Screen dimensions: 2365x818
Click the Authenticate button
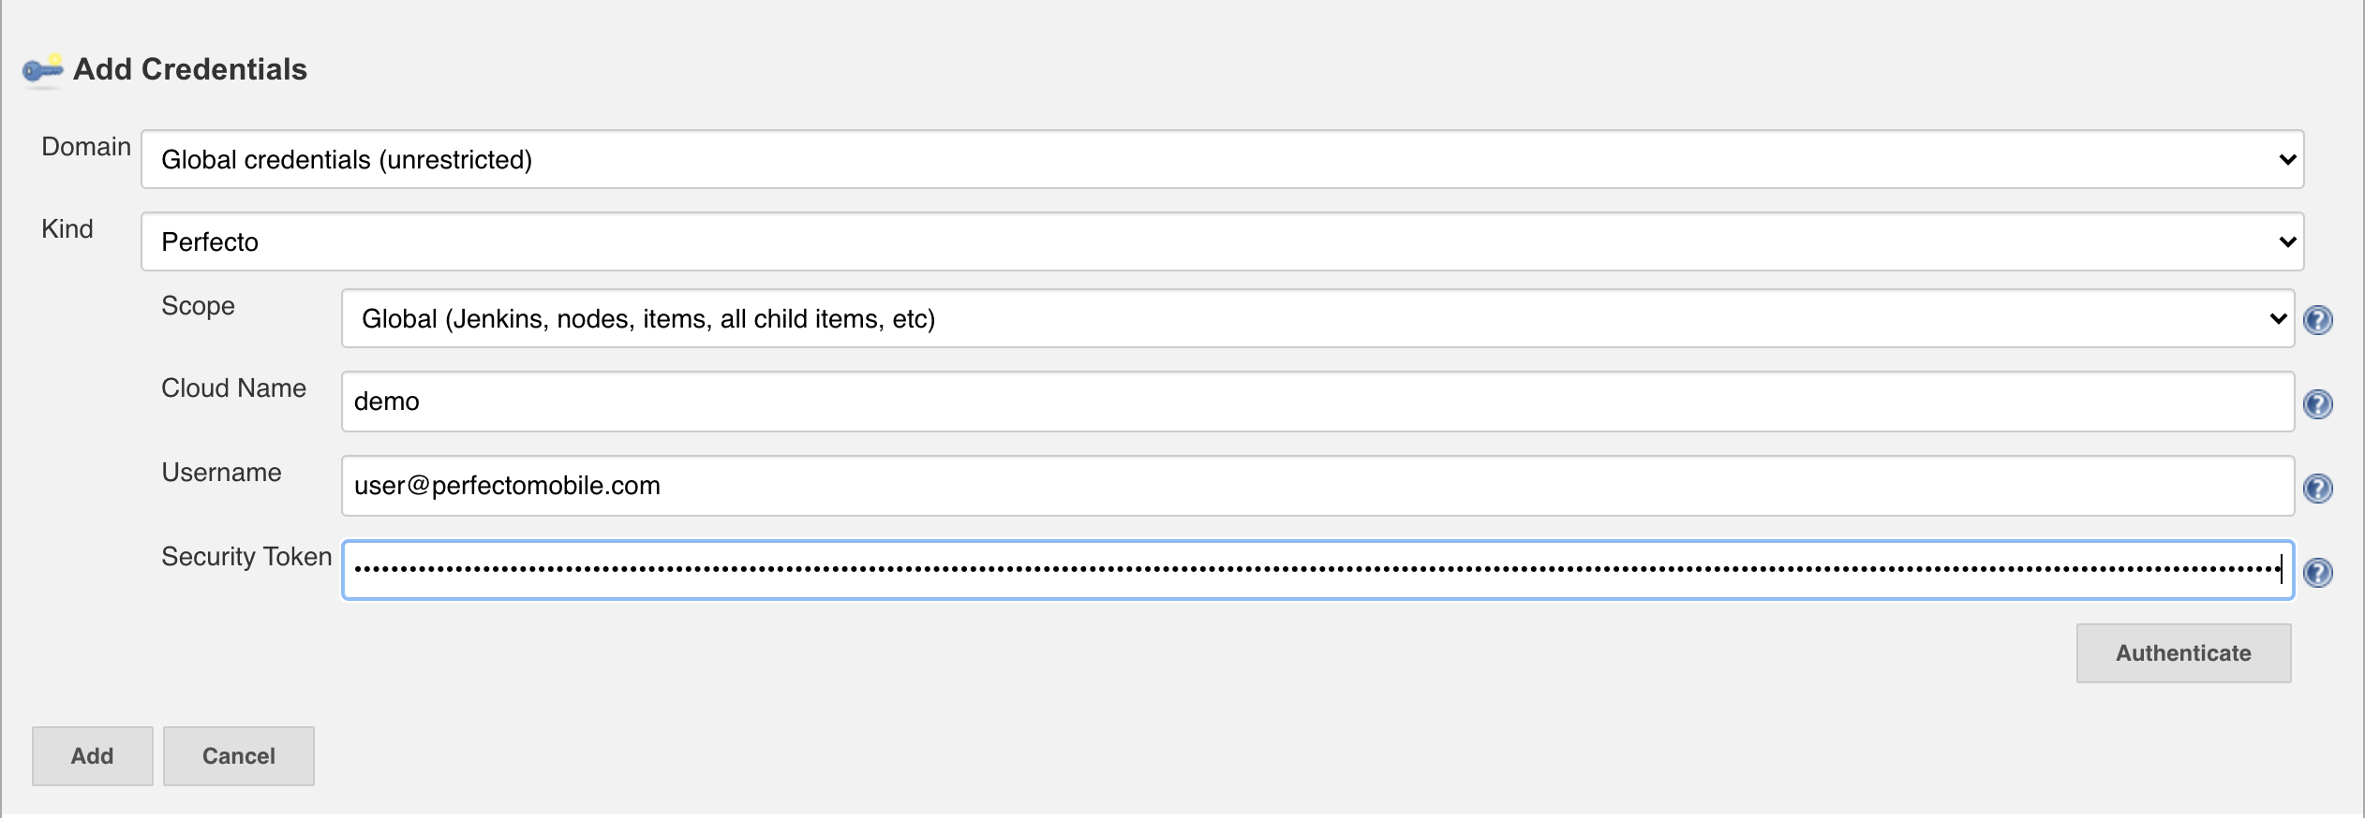click(2183, 653)
